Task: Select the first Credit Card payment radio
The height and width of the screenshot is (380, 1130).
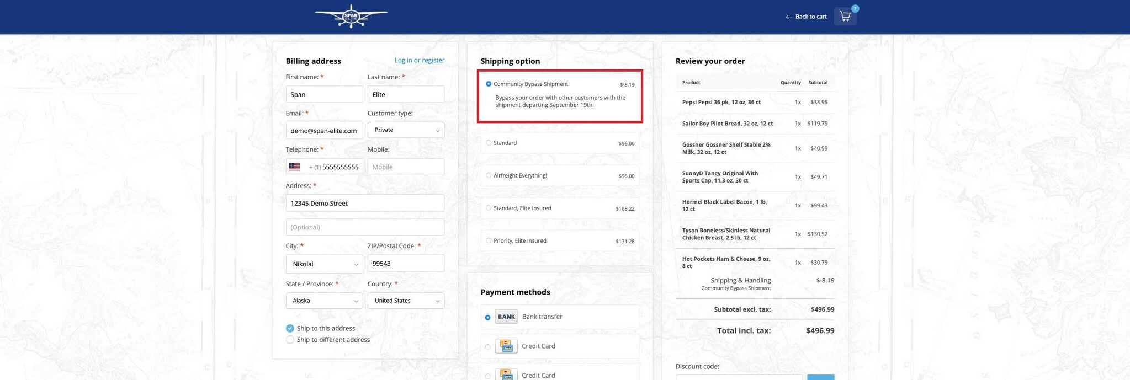Action: (x=487, y=347)
